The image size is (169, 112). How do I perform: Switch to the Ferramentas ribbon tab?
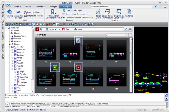click(40, 7)
